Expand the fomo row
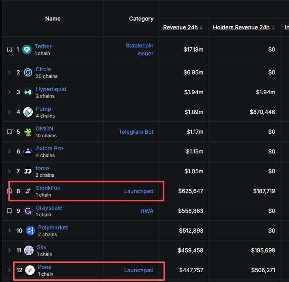The image size is (289, 282). (9, 171)
